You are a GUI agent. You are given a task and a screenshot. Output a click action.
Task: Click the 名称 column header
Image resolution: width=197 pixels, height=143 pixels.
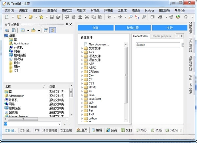tap(25, 86)
